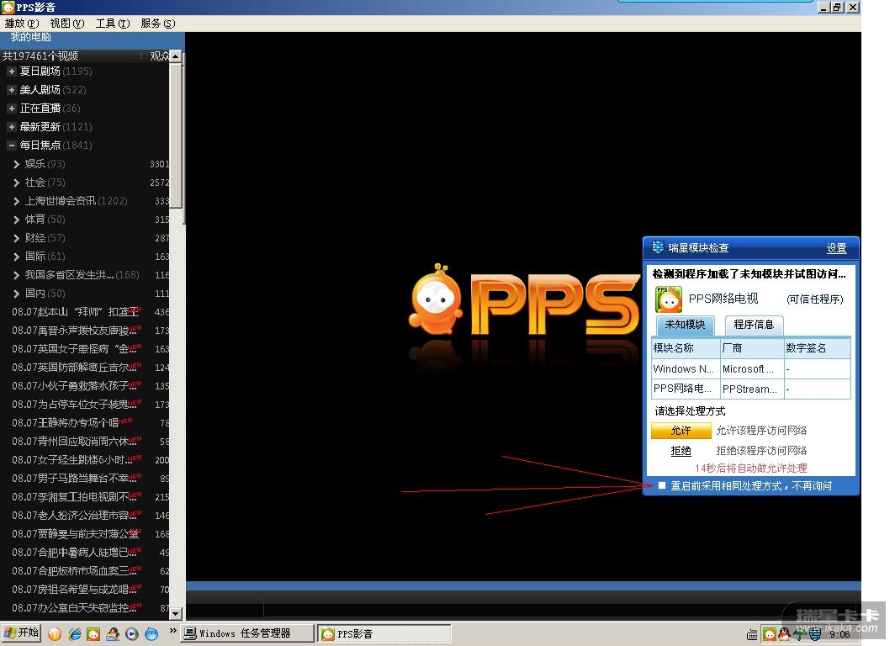Click the green umbrella tray icon
Image resolution: width=895 pixels, height=646 pixels.
[x=798, y=634]
